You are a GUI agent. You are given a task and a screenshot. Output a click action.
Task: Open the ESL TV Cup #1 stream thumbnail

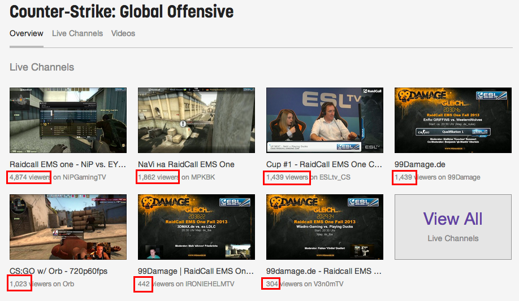point(325,120)
